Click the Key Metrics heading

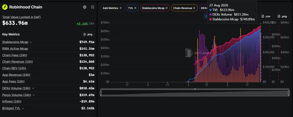[x=11, y=34]
